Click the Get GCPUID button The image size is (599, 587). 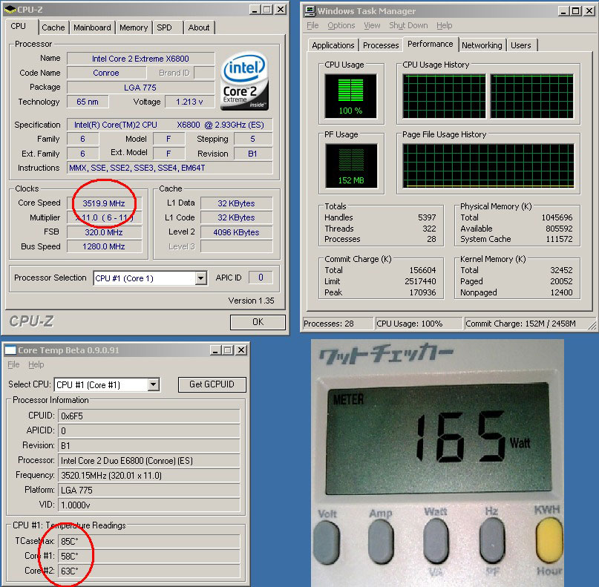[x=212, y=384]
